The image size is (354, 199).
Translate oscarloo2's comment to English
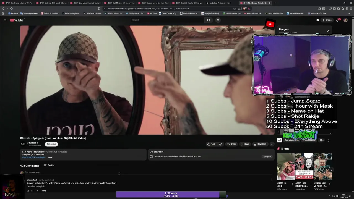coord(36,187)
